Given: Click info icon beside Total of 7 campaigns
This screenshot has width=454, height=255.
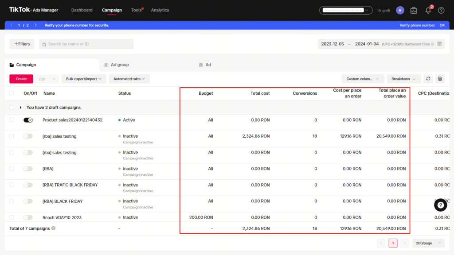Looking at the screenshot, I should coord(53,228).
